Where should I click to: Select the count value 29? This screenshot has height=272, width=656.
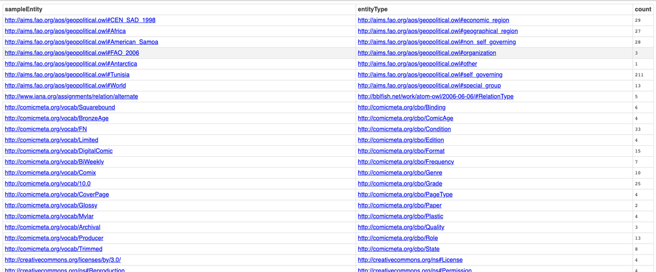(x=637, y=20)
